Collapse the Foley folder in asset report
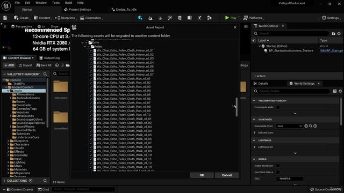Screen dimensions: 344x193 [x=85, y=47]
